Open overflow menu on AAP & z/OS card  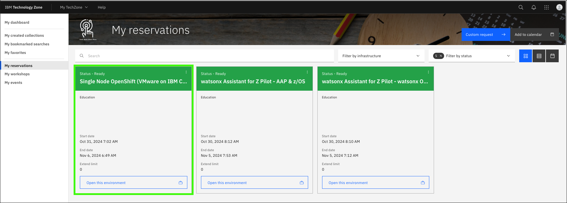pyautogui.click(x=307, y=72)
